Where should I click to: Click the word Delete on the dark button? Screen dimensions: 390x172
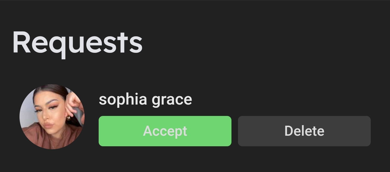coord(304,131)
